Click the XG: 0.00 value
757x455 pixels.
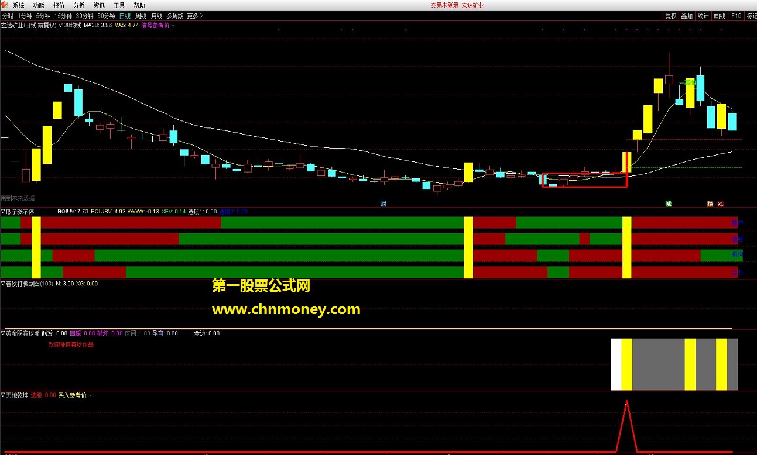[x=87, y=283]
